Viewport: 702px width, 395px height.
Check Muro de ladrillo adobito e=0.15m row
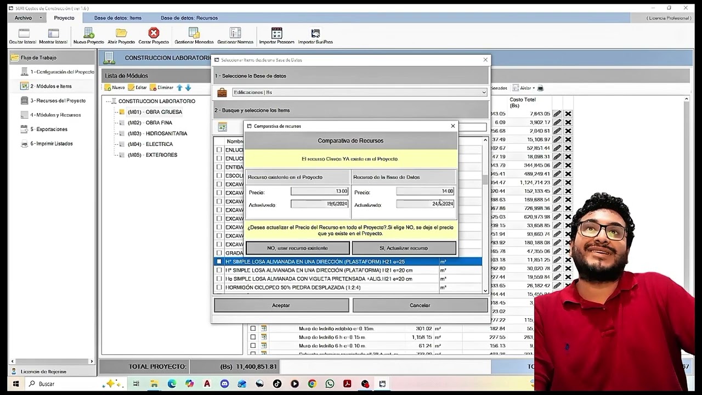pos(253,329)
